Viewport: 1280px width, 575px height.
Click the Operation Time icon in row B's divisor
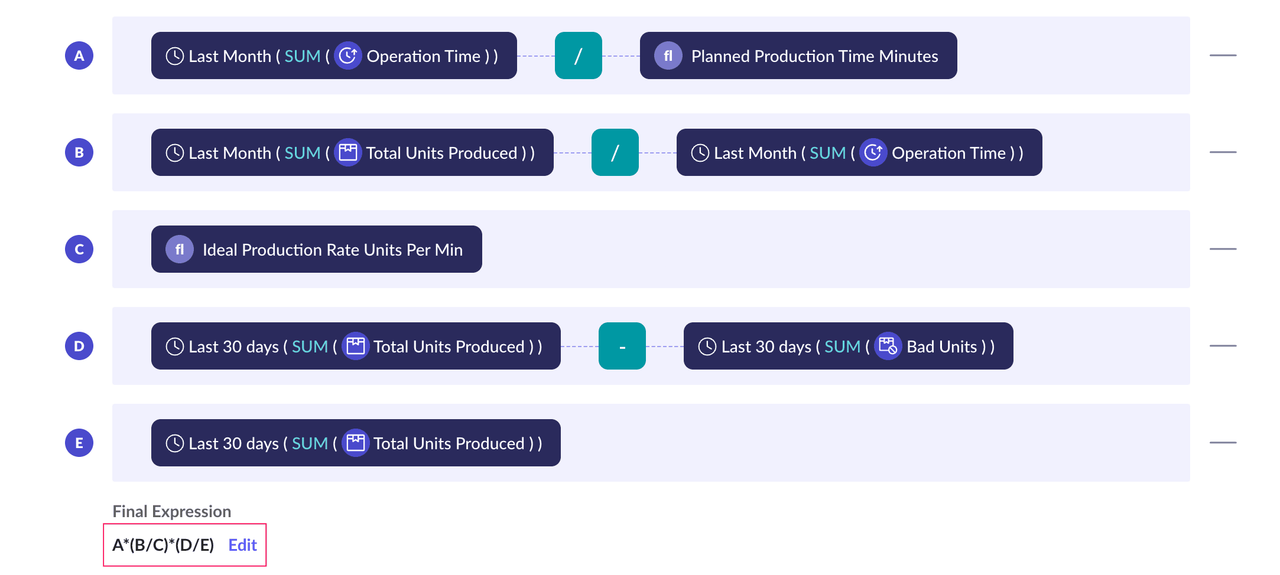(x=873, y=152)
